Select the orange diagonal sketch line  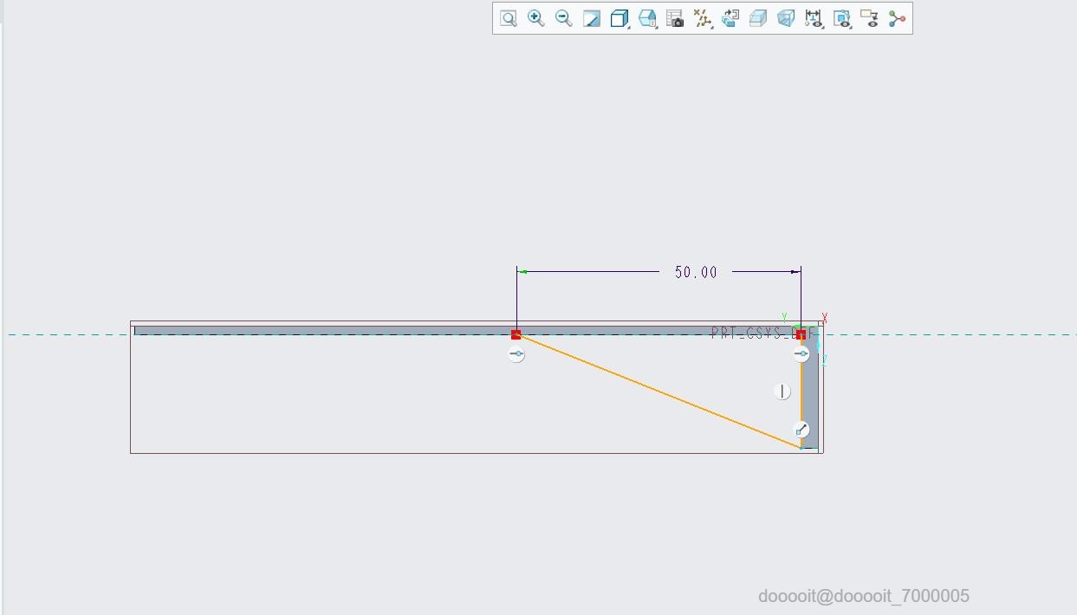659,392
